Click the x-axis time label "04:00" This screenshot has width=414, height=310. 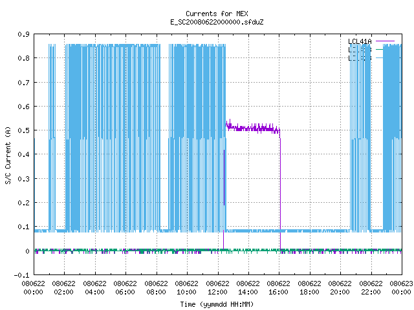[94, 292]
